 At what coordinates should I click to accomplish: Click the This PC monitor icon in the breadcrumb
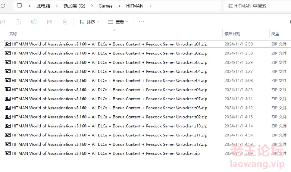[x=20, y=6]
